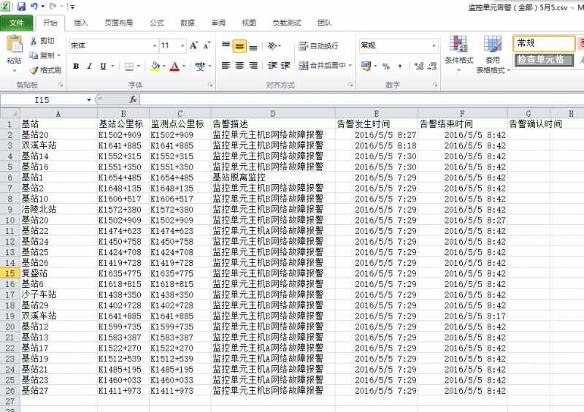Image resolution: width=584 pixels, height=412 pixels.
Task: Select the Format Painter brush
Action: coord(34,70)
